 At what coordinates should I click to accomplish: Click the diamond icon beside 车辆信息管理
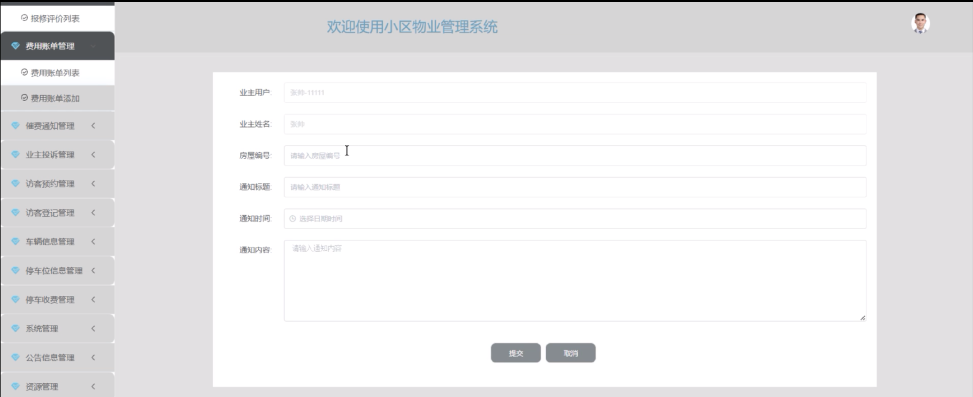click(x=15, y=241)
